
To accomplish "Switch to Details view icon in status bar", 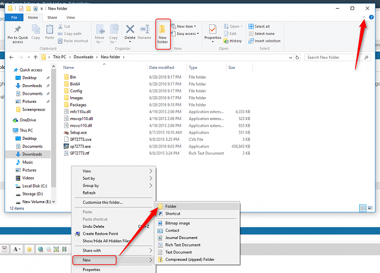I will point(363,208).
